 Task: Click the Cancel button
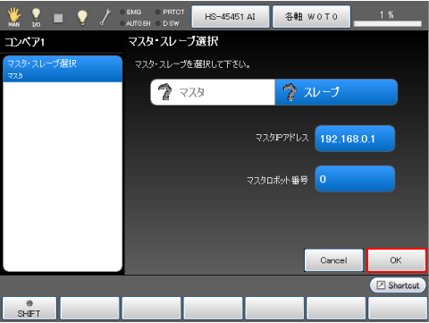click(x=333, y=260)
